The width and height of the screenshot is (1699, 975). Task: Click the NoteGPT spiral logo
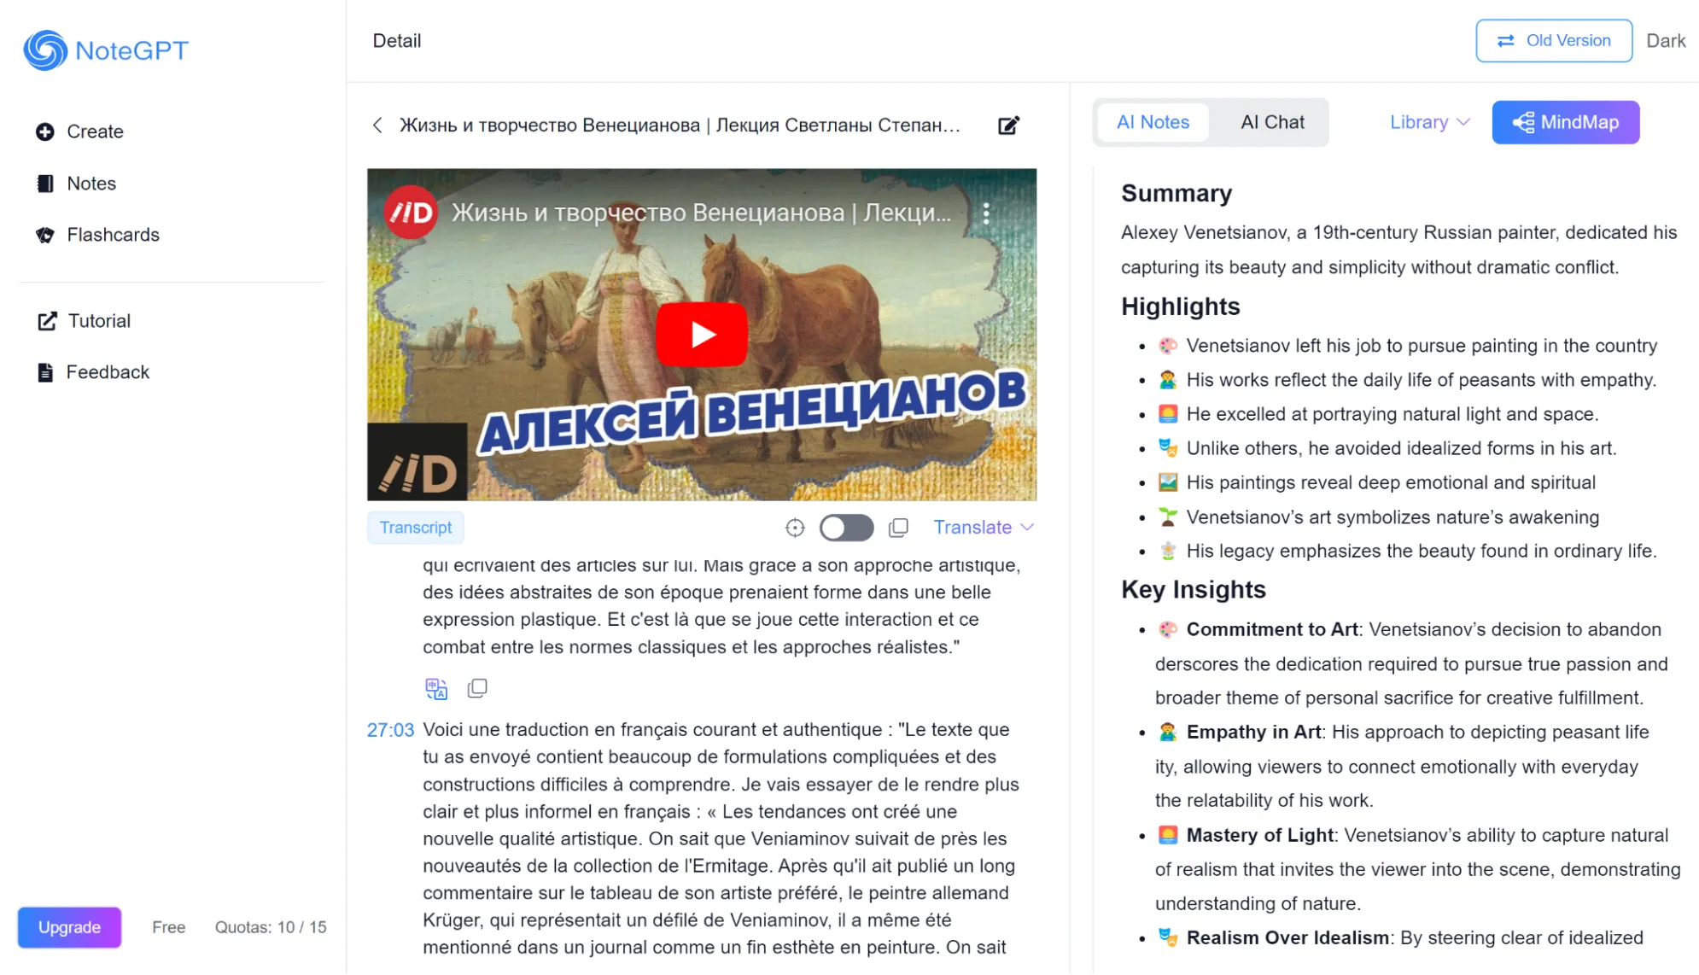tap(45, 50)
